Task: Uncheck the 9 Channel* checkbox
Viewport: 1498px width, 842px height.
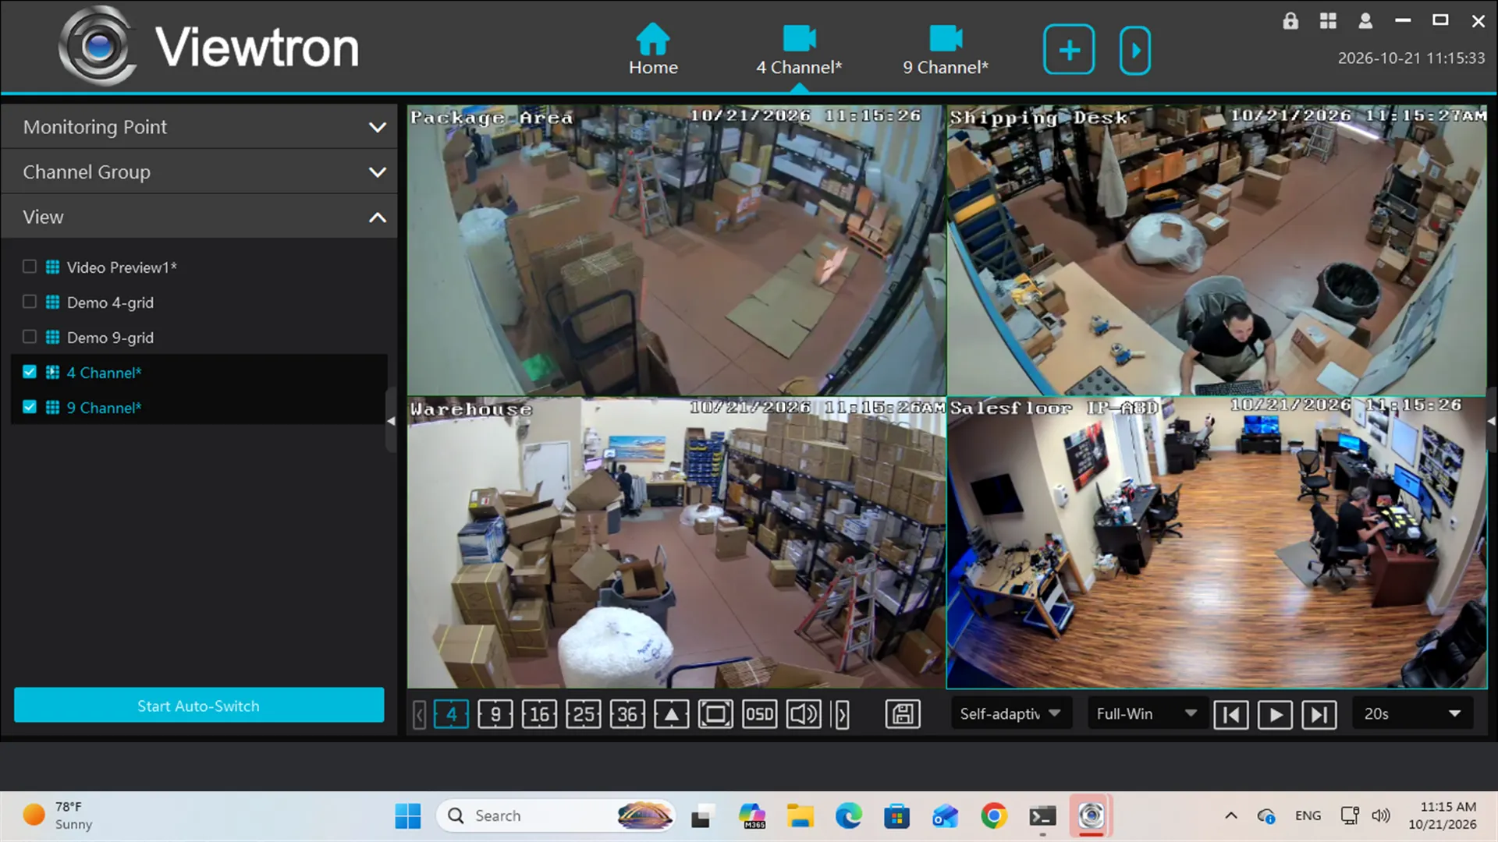Action: click(30, 407)
